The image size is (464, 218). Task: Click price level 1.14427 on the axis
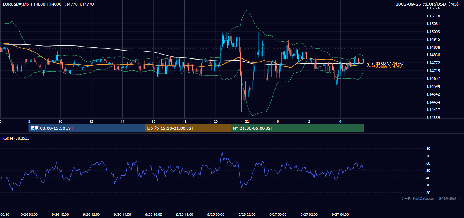[x=433, y=110]
